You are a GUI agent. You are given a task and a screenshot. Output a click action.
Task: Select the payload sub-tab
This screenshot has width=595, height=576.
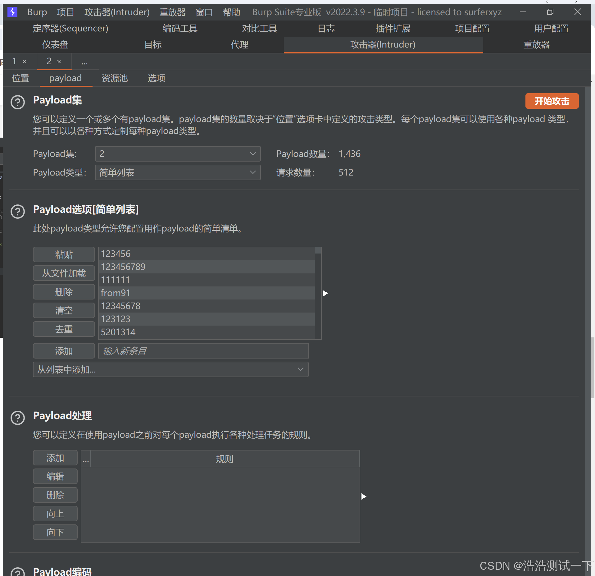tap(66, 78)
